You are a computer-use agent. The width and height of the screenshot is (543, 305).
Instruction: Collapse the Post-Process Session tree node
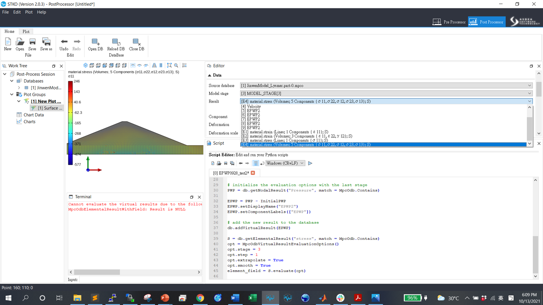pos(5,74)
